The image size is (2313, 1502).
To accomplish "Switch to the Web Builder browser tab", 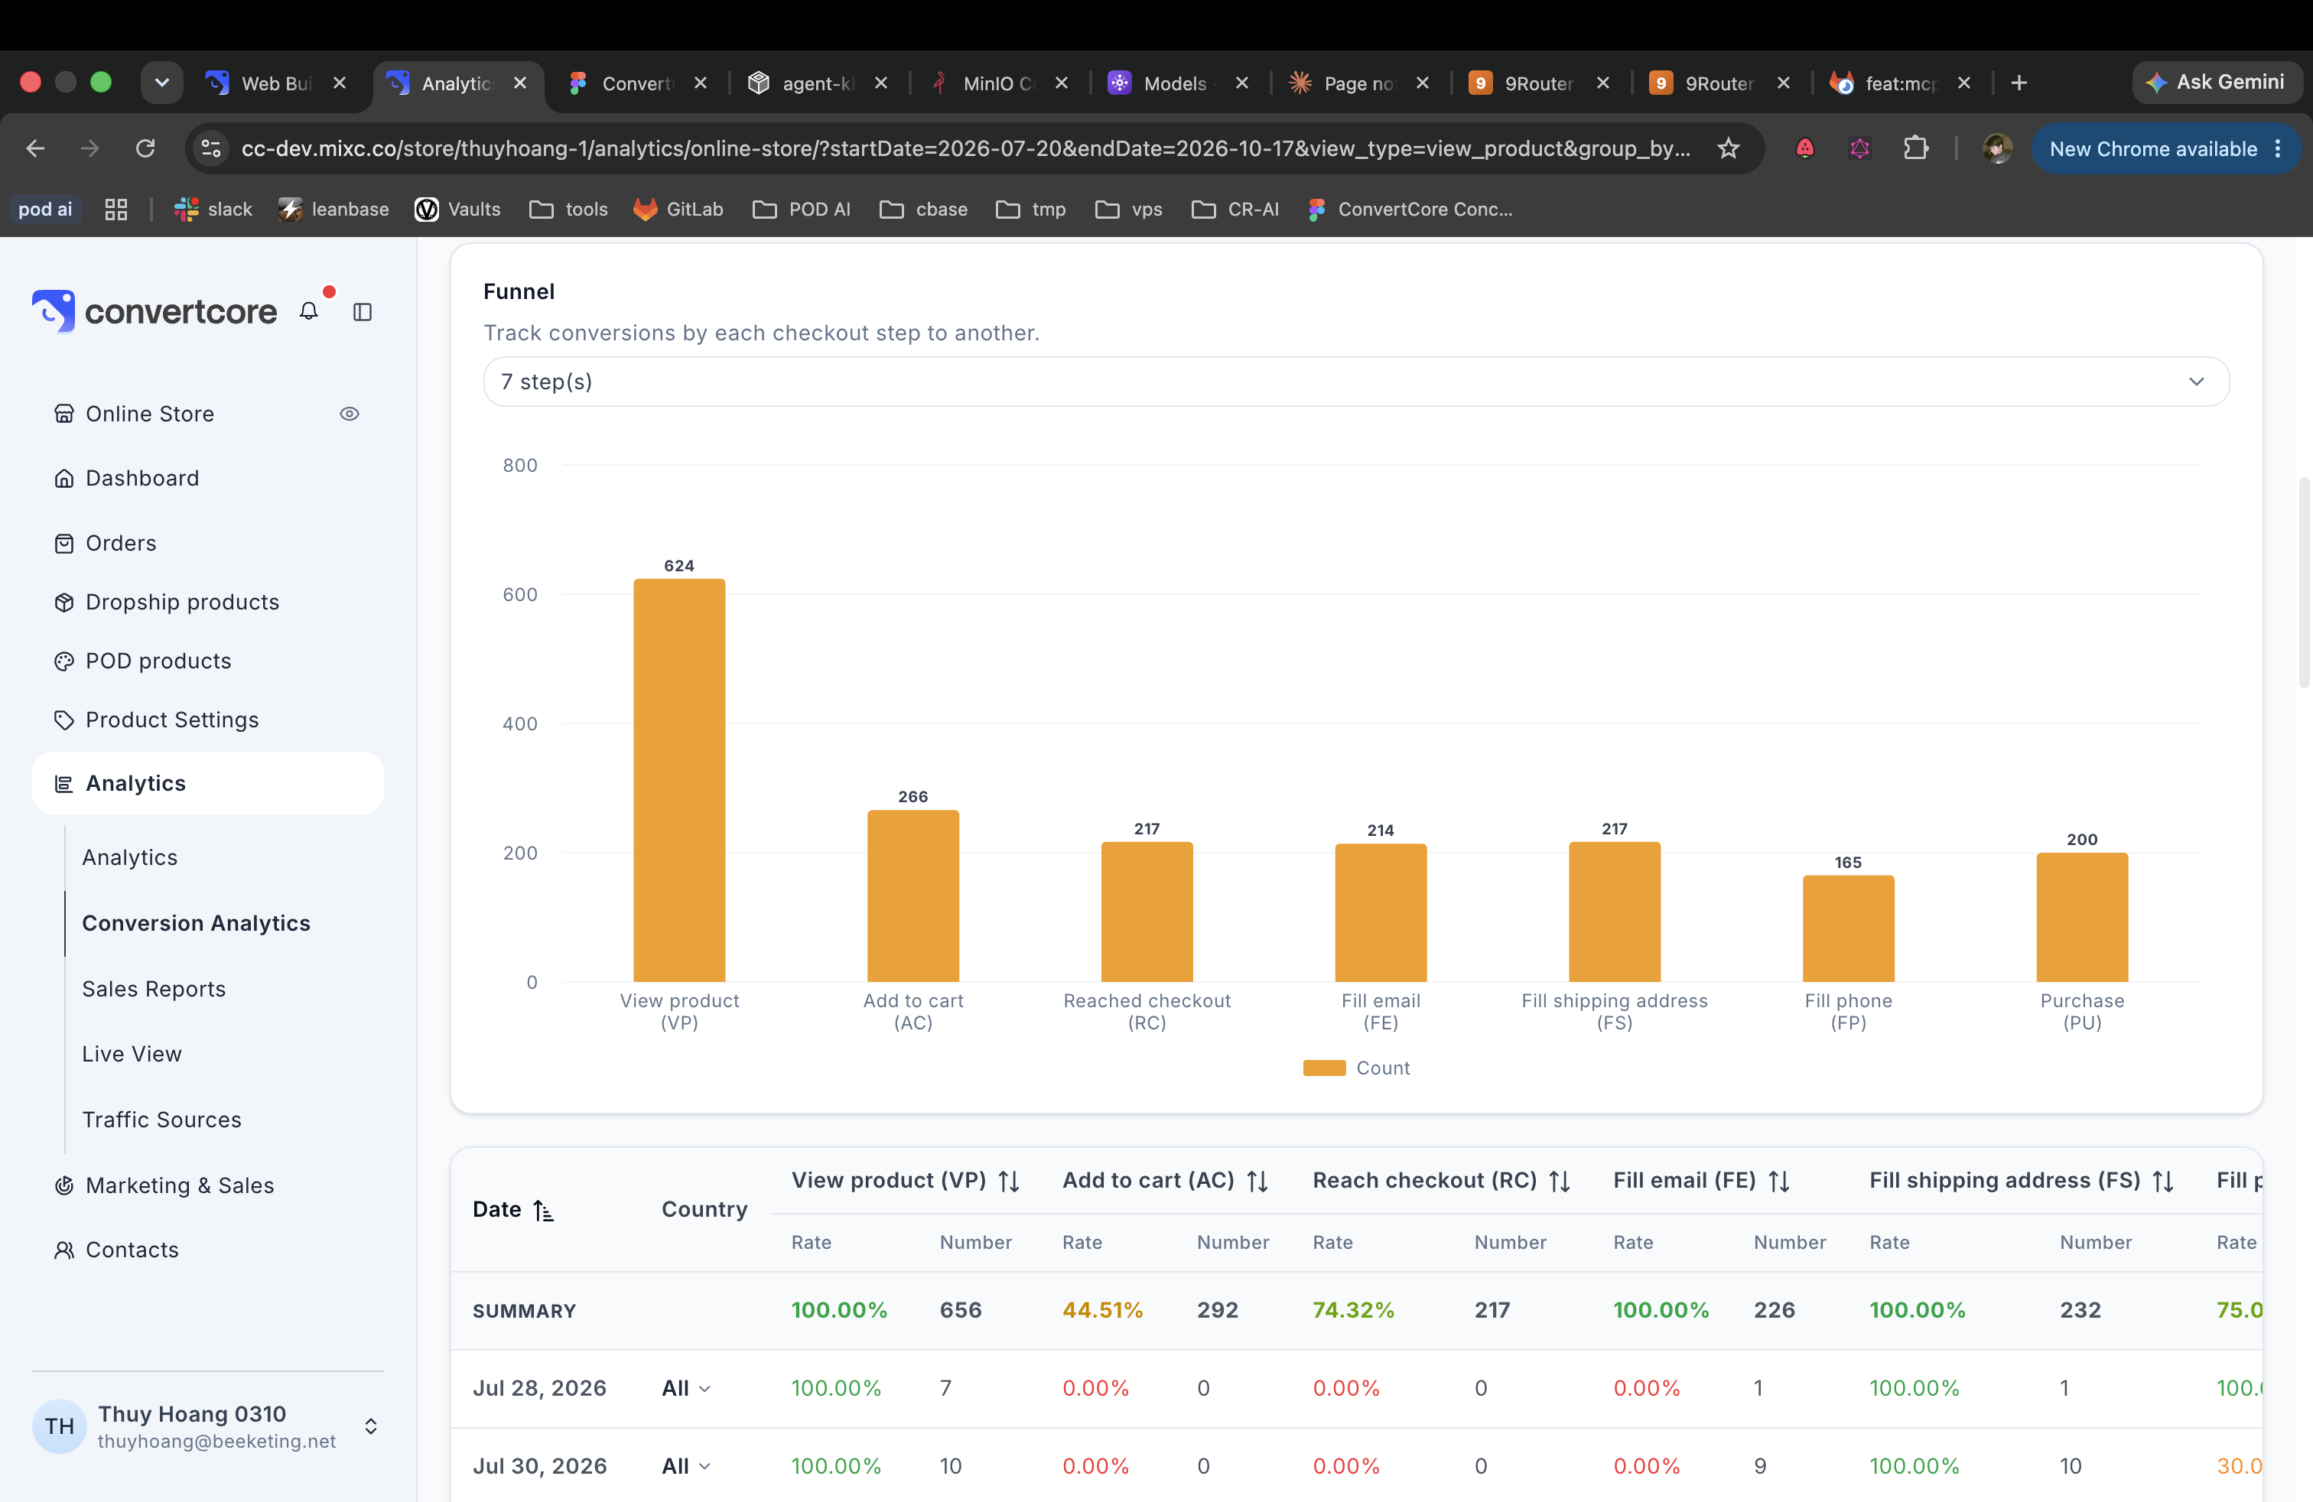I will coord(277,83).
